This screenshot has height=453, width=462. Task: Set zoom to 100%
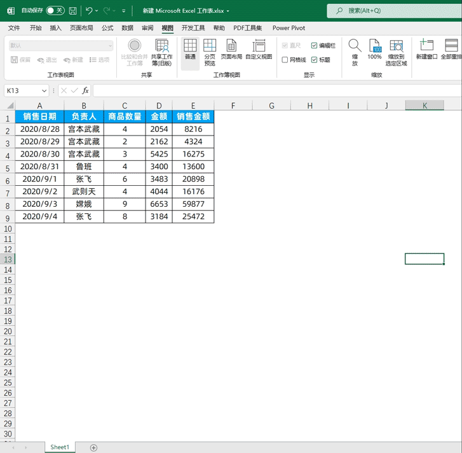tap(375, 52)
